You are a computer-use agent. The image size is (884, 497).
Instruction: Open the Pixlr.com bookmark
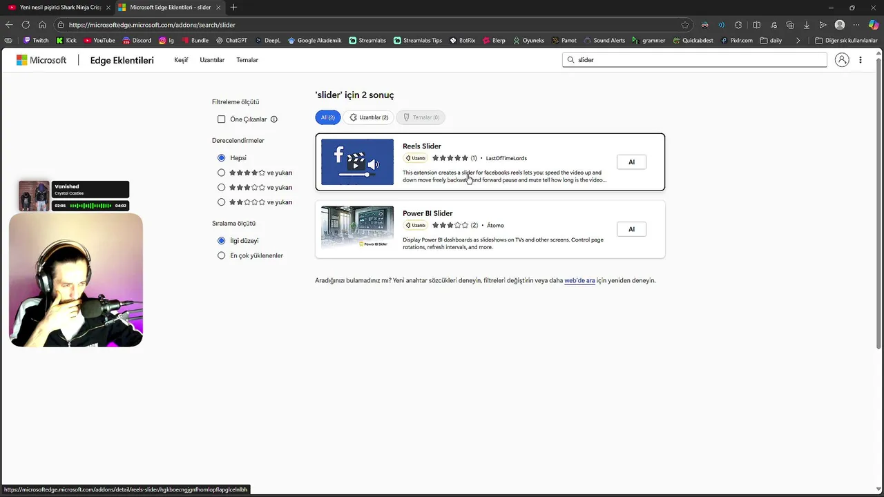[736, 41]
